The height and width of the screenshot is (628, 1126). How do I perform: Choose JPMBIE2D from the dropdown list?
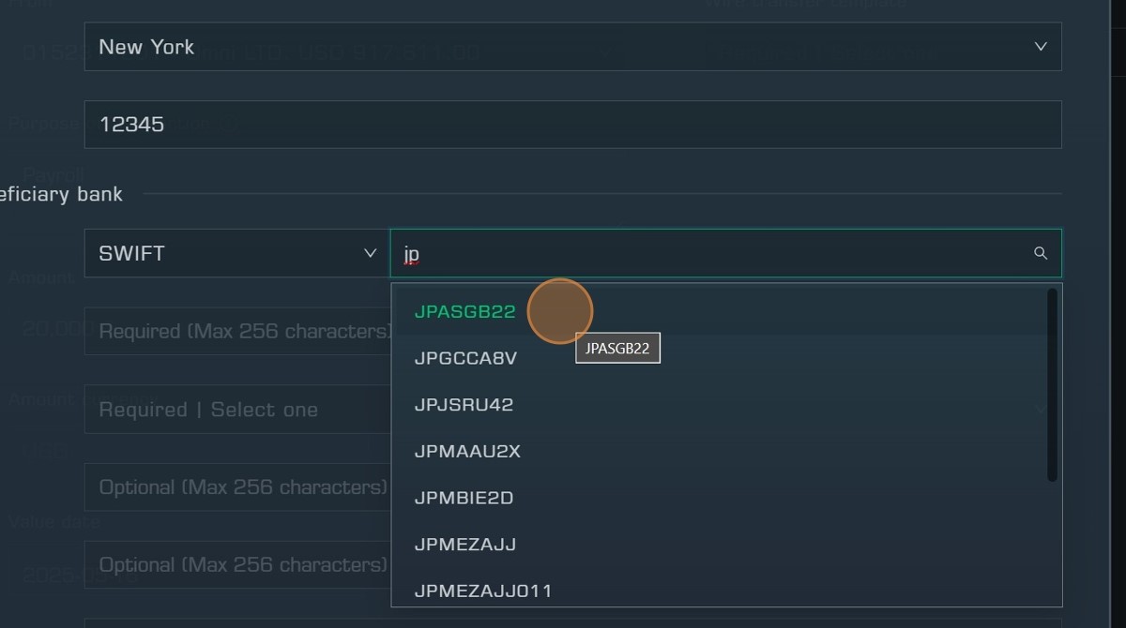[464, 498]
